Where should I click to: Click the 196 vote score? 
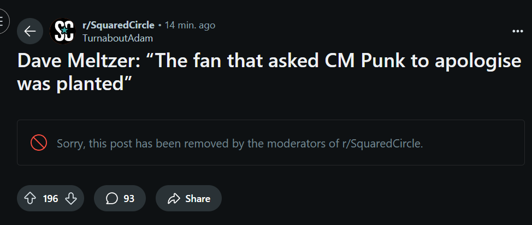(50, 198)
